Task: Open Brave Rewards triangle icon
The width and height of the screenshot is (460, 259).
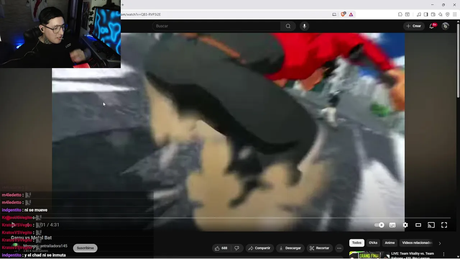Action: pos(351,14)
